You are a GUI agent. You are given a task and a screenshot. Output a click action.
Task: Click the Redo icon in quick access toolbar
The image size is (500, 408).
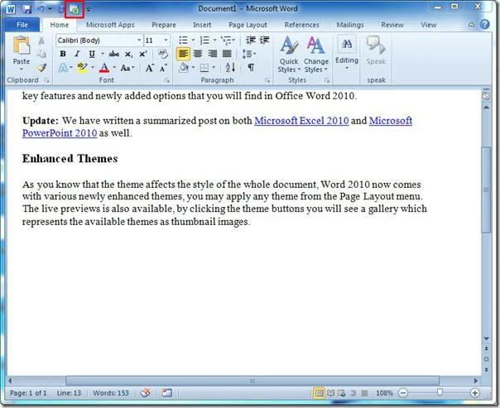[61, 9]
